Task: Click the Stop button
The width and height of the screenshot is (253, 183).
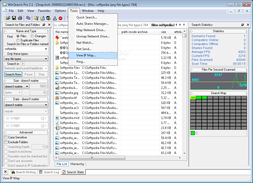Action: 41,74
